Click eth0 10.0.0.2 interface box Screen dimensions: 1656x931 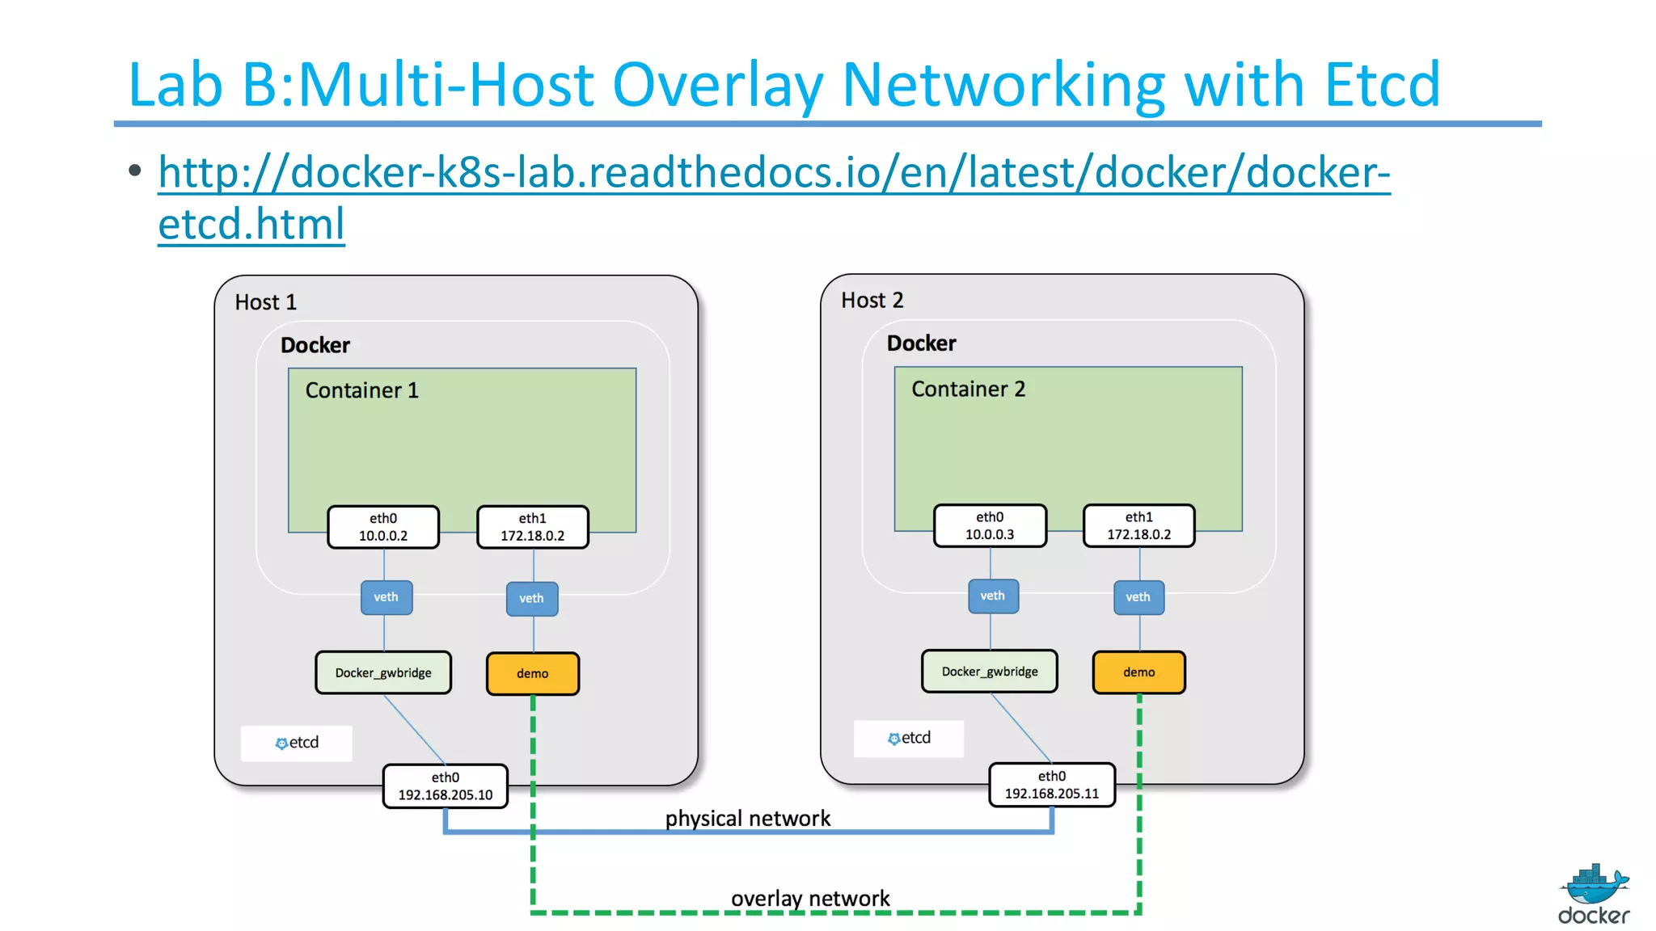[383, 527]
